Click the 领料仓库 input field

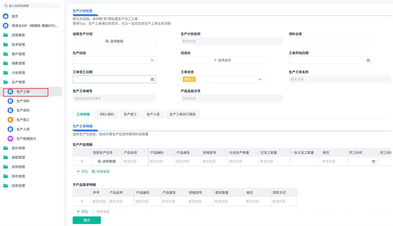[330, 41]
